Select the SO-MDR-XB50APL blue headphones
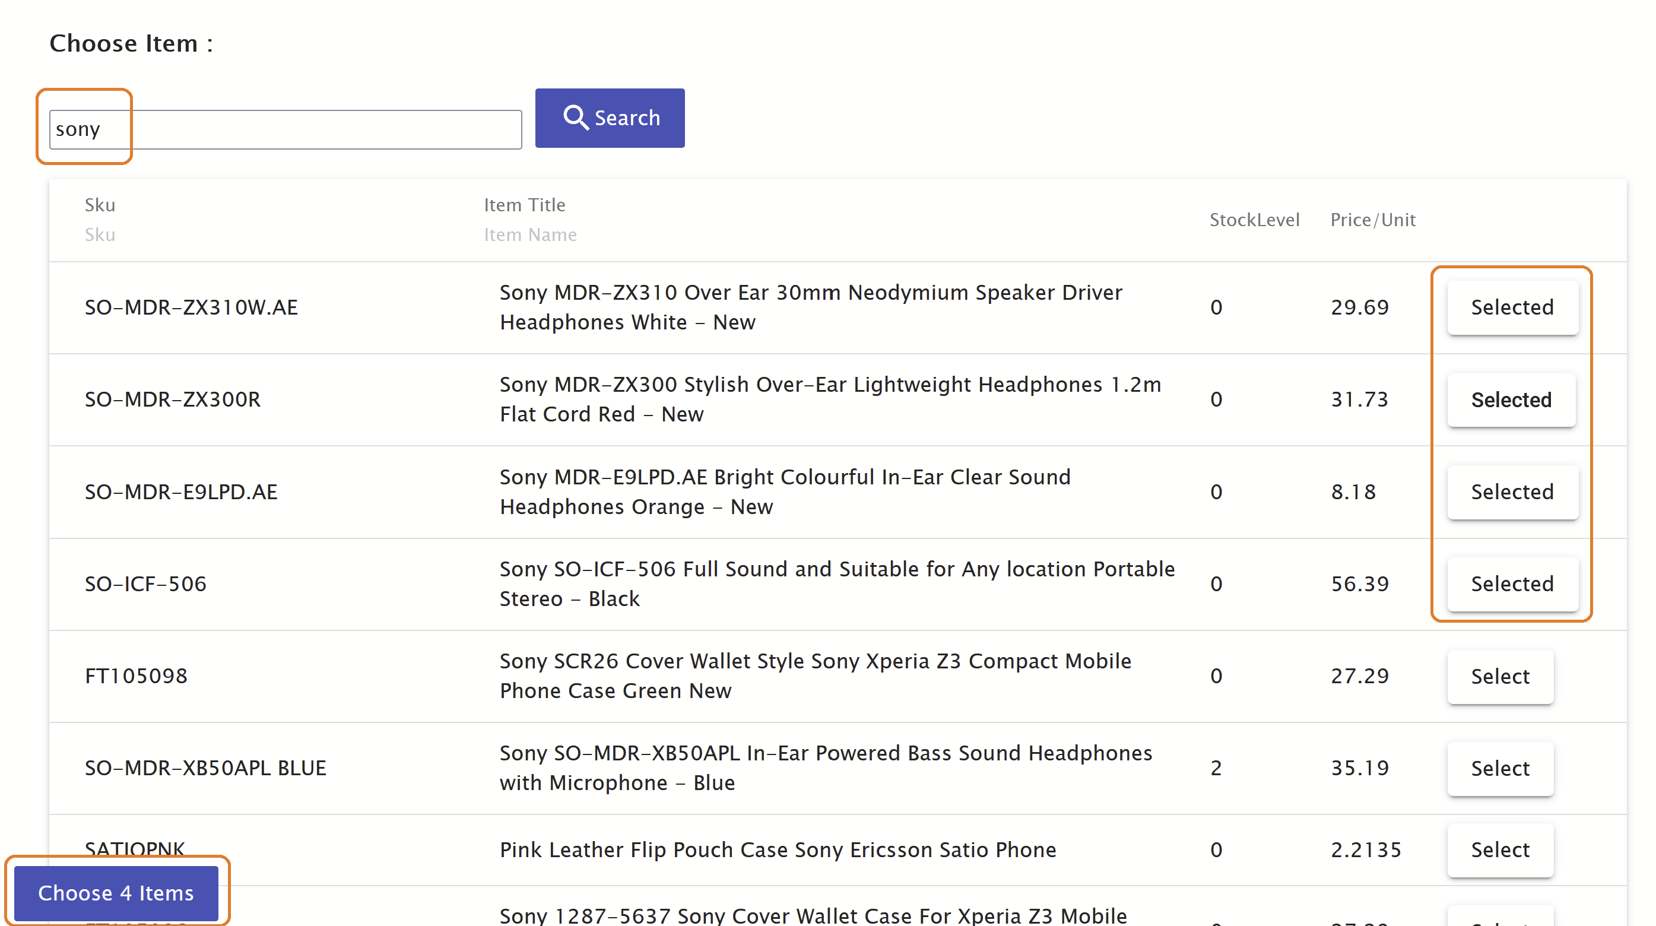The width and height of the screenshot is (1656, 926). (1500, 768)
